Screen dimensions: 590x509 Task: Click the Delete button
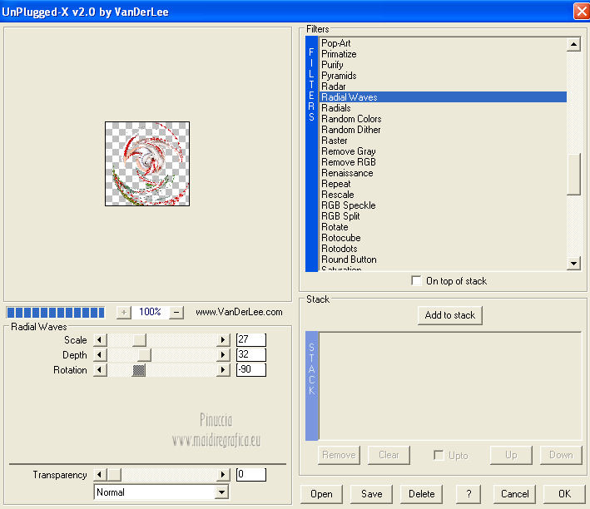pos(421,494)
